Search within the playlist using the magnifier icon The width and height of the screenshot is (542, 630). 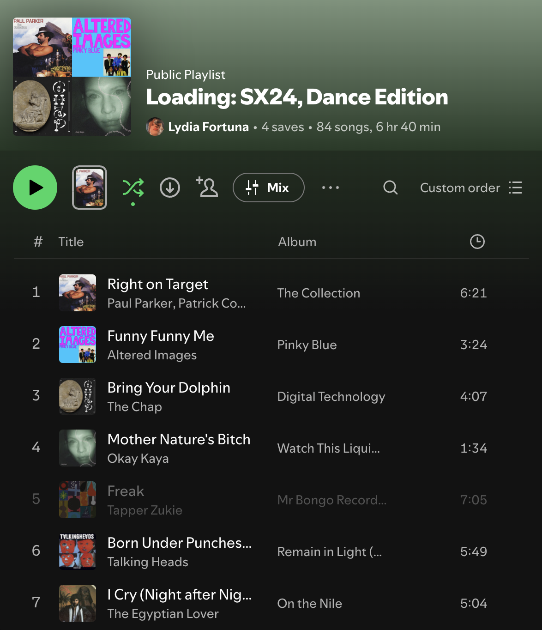coord(390,188)
